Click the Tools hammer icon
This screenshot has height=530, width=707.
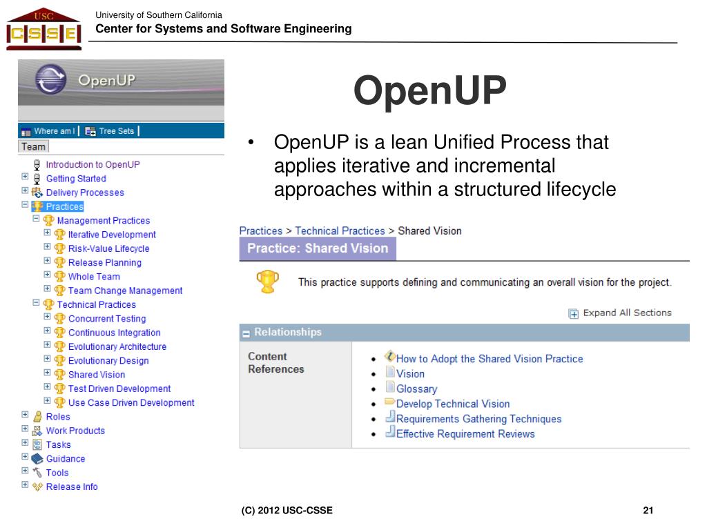(37, 473)
